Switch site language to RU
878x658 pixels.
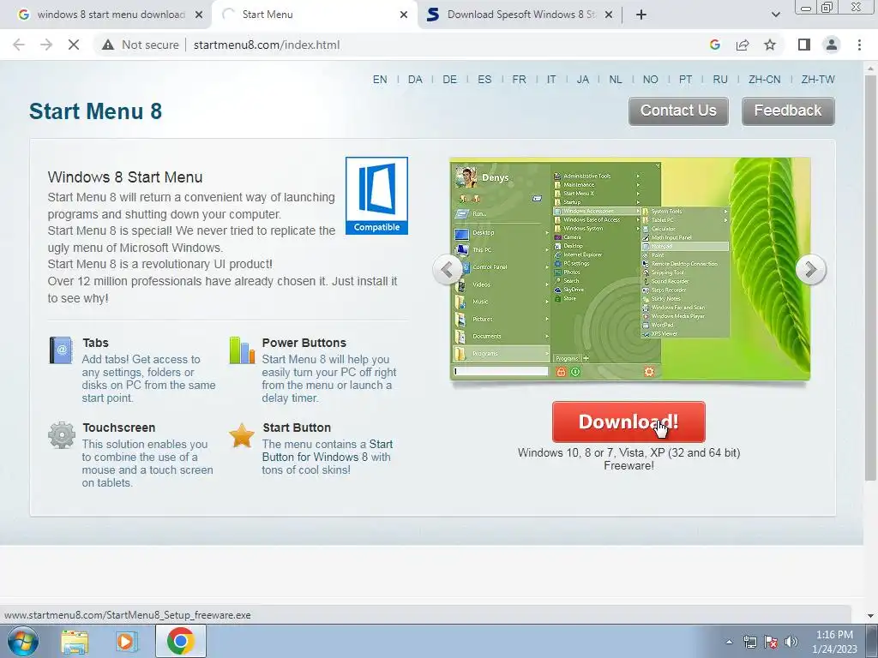[x=720, y=80]
